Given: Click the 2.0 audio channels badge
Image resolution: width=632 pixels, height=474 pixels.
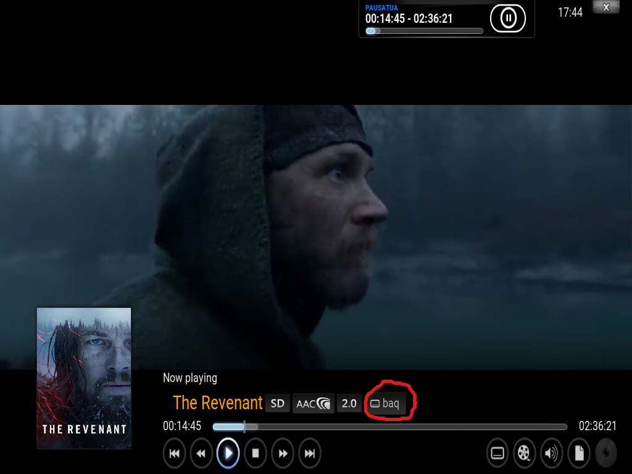Looking at the screenshot, I should 349,404.
